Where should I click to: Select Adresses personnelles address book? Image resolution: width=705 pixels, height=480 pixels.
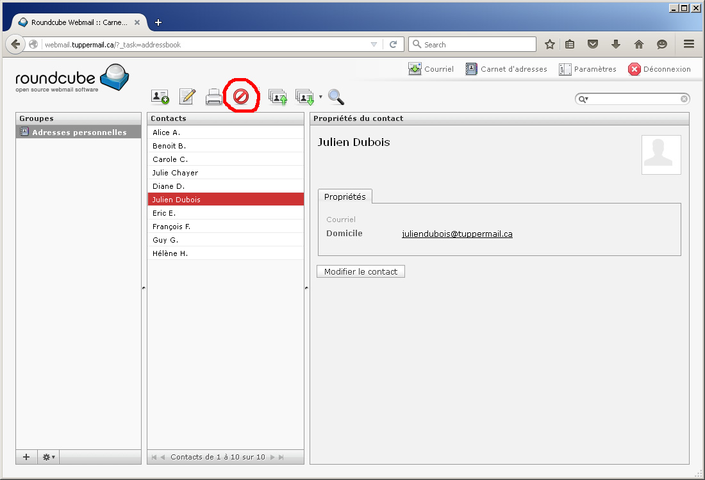pos(79,132)
